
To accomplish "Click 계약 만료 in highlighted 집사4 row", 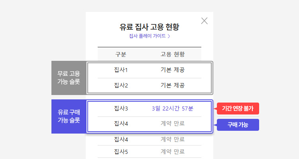I will [x=172, y=124].
